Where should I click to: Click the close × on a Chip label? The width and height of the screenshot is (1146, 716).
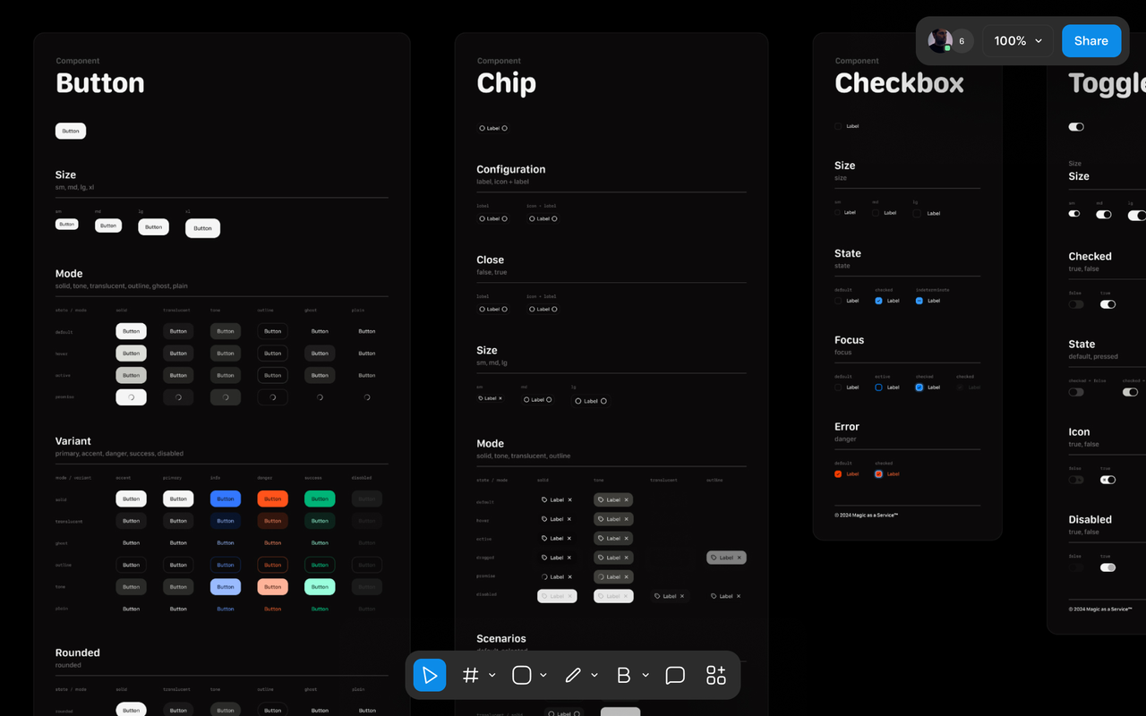point(568,499)
